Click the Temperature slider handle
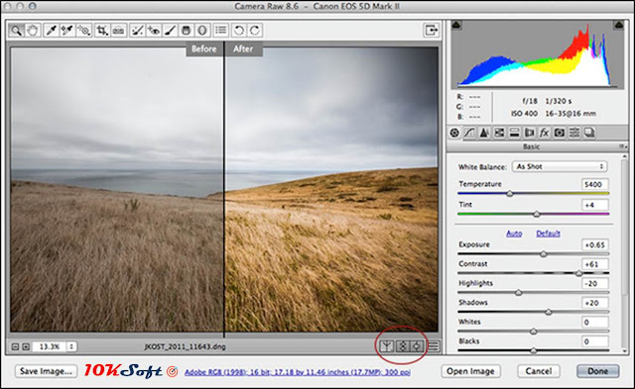 click(510, 193)
